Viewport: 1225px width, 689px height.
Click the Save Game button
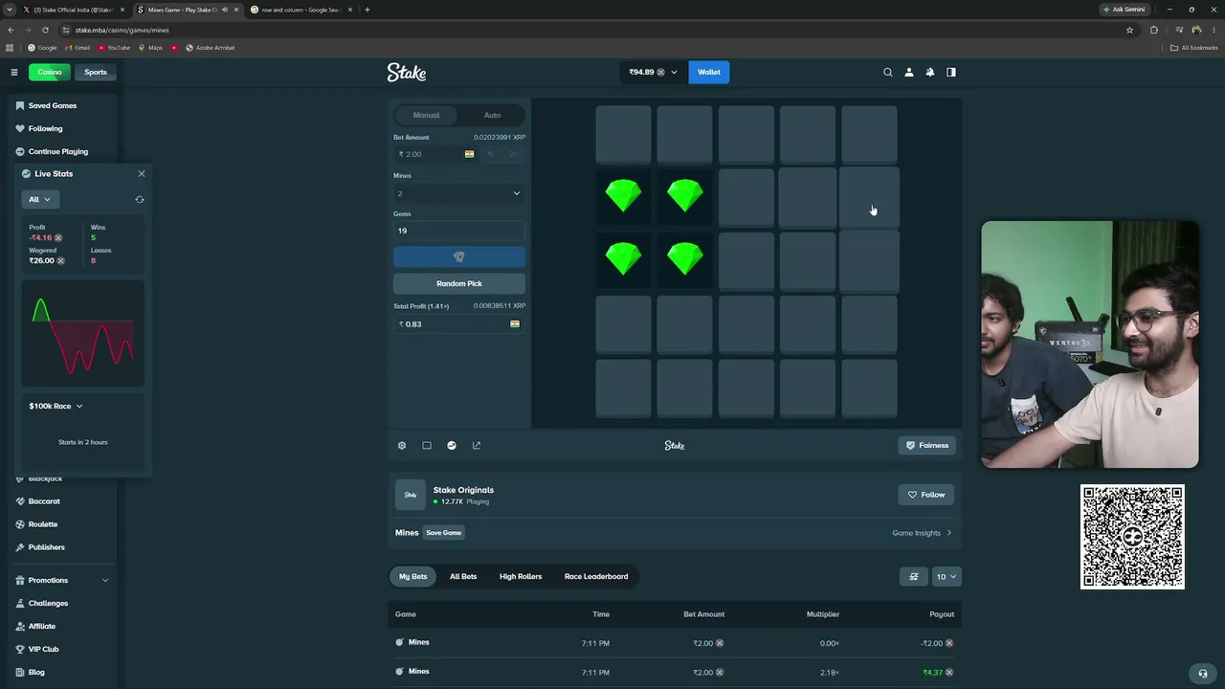tap(444, 533)
